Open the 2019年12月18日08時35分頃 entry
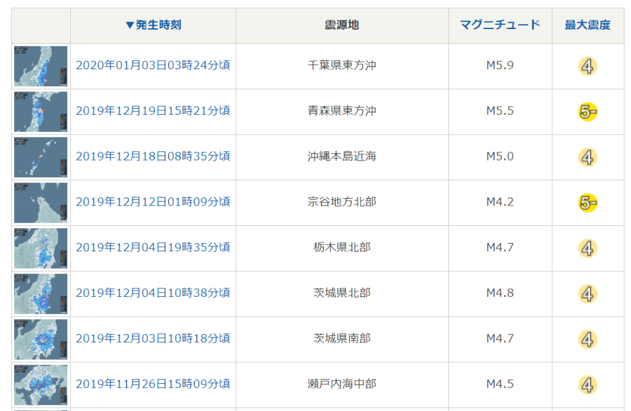Viewport: 631px width, 411px height. point(153,156)
